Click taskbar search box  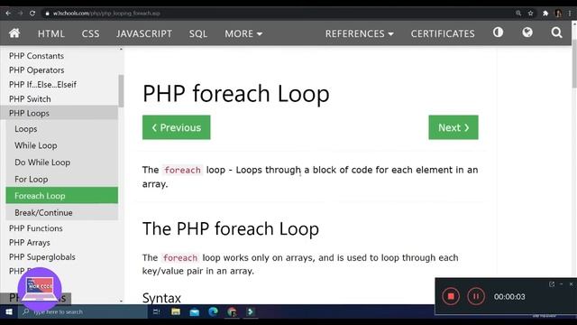(x=83, y=311)
